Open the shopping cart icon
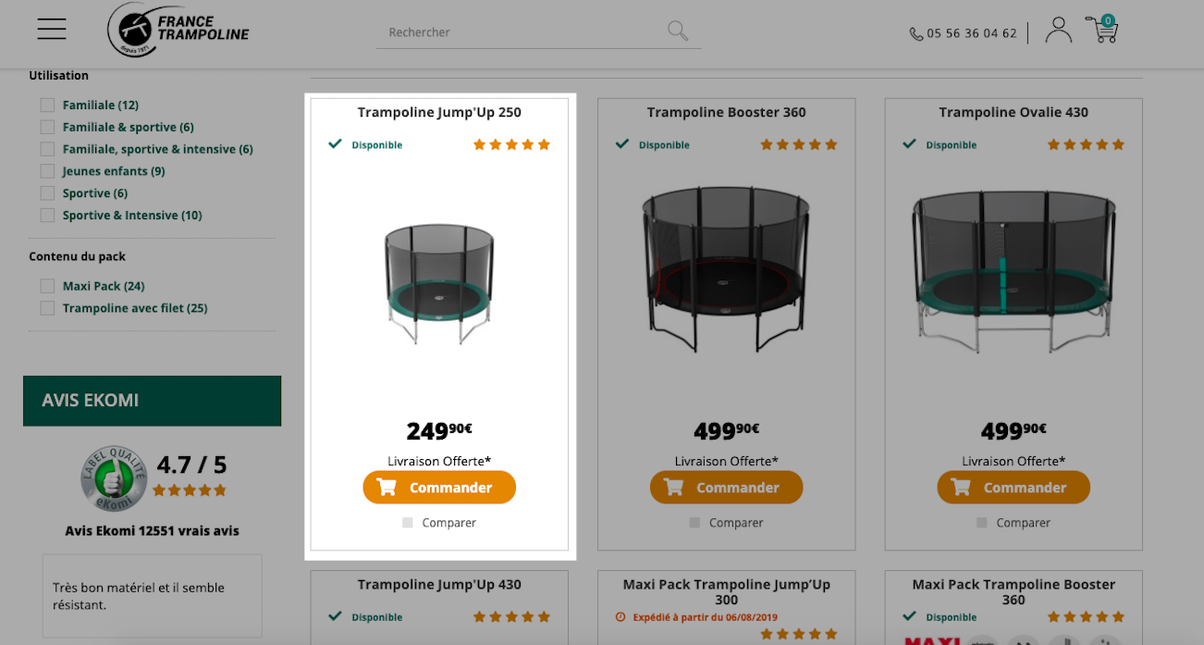This screenshot has height=645, width=1204. tap(1101, 29)
